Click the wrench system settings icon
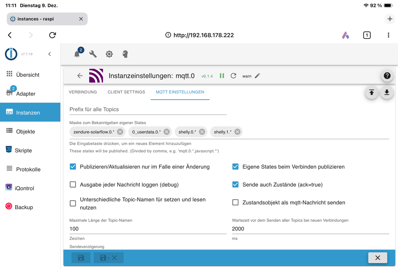The image size is (398, 277). (x=93, y=54)
